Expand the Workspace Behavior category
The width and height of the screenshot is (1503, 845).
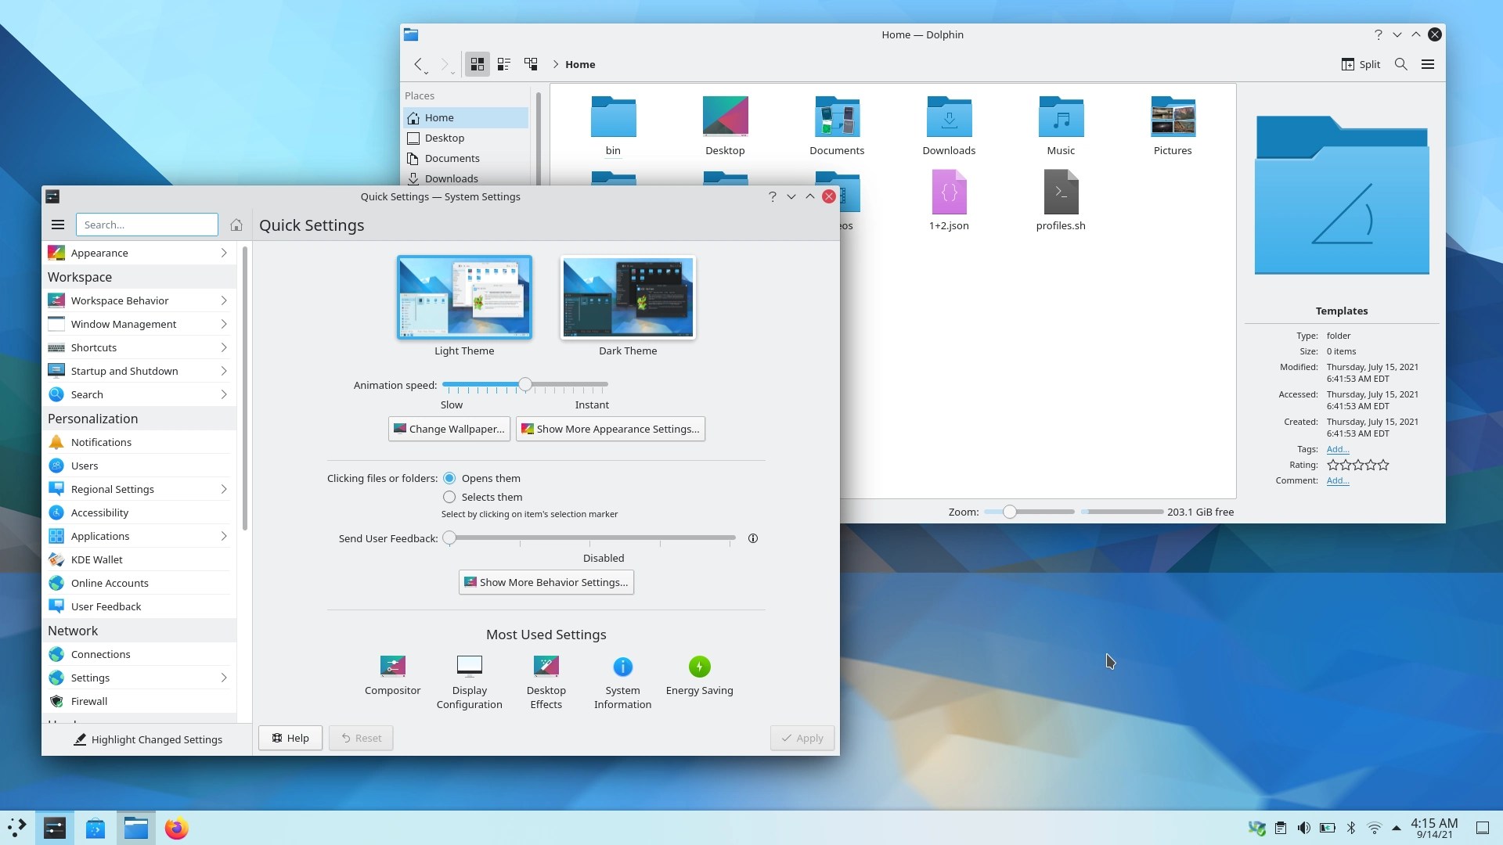pyautogui.click(x=139, y=300)
